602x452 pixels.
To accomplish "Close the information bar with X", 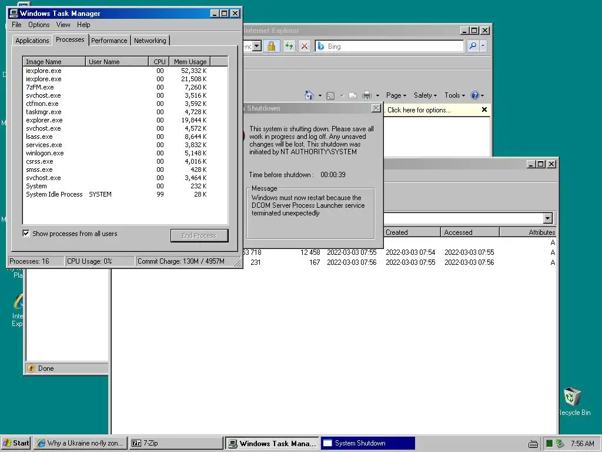I will [484, 110].
